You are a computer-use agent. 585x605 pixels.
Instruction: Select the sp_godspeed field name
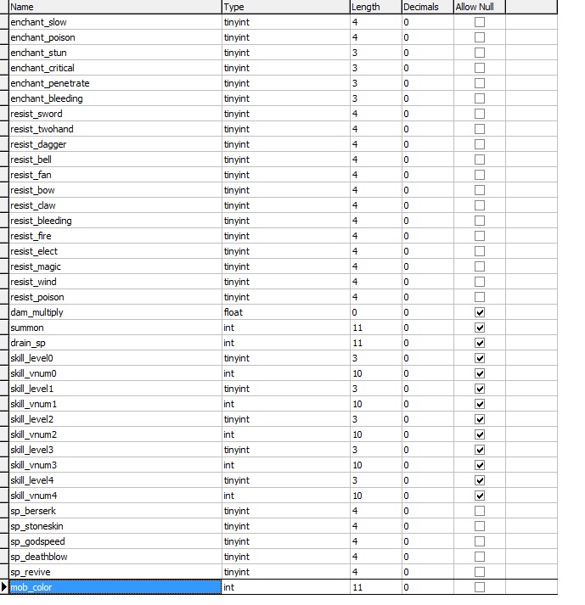coord(115,541)
